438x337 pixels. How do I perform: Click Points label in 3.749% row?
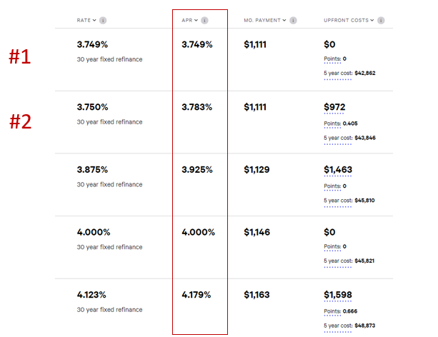click(332, 59)
